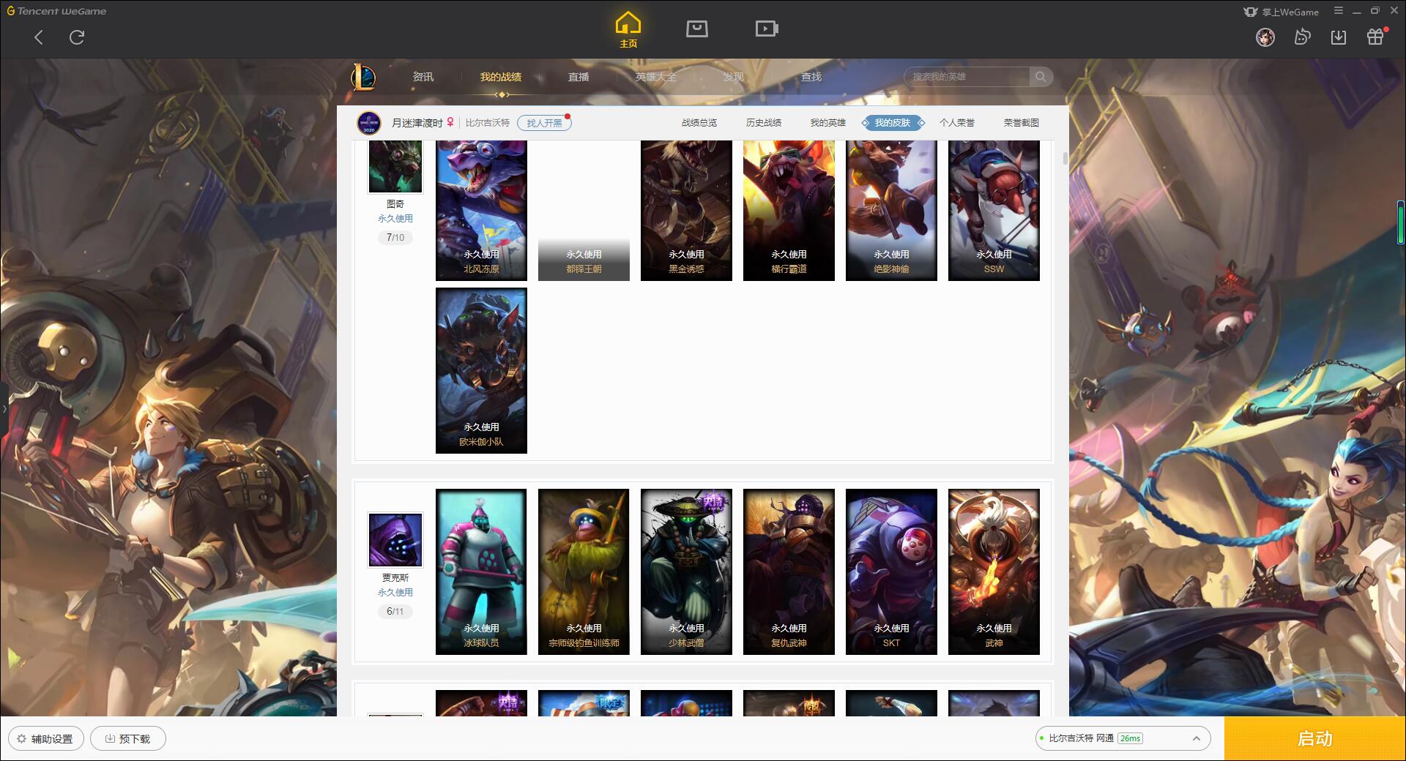Expand the left side panel arrow
Image resolution: width=1406 pixels, height=761 pixels.
4,409
